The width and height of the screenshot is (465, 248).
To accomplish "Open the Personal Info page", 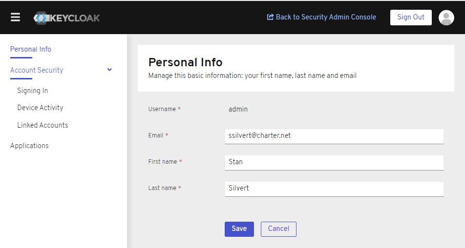I will coord(31,49).
